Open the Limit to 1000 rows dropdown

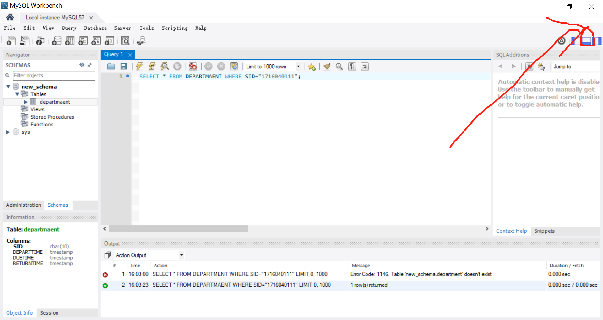298,66
